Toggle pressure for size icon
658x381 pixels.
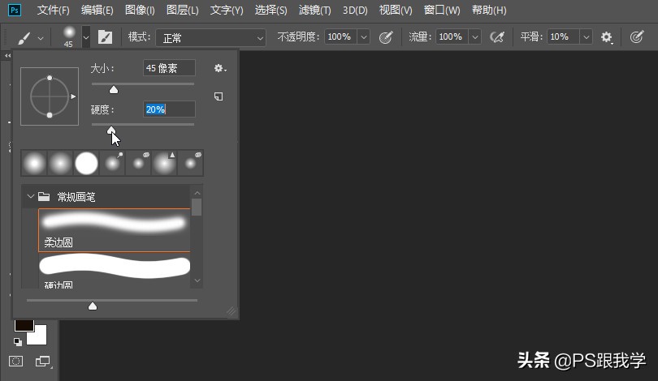pyautogui.click(x=637, y=37)
